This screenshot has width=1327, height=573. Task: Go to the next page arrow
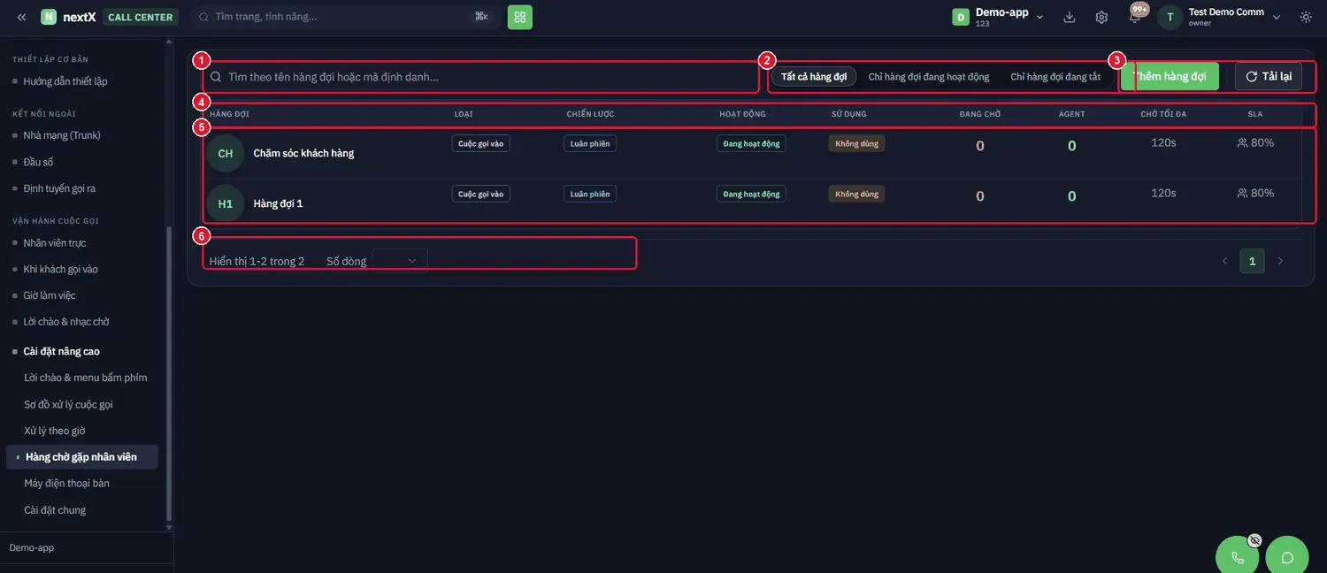(1280, 261)
